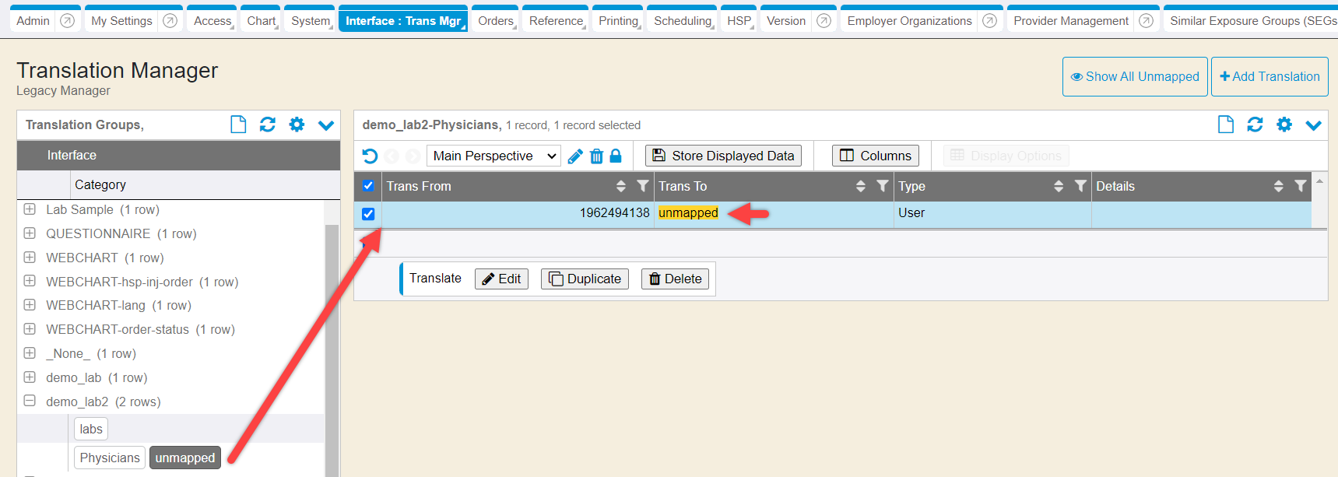
Task: Uncheck the row checkbox for 1962494138
Action: pyautogui.click(x=368, y=214)
